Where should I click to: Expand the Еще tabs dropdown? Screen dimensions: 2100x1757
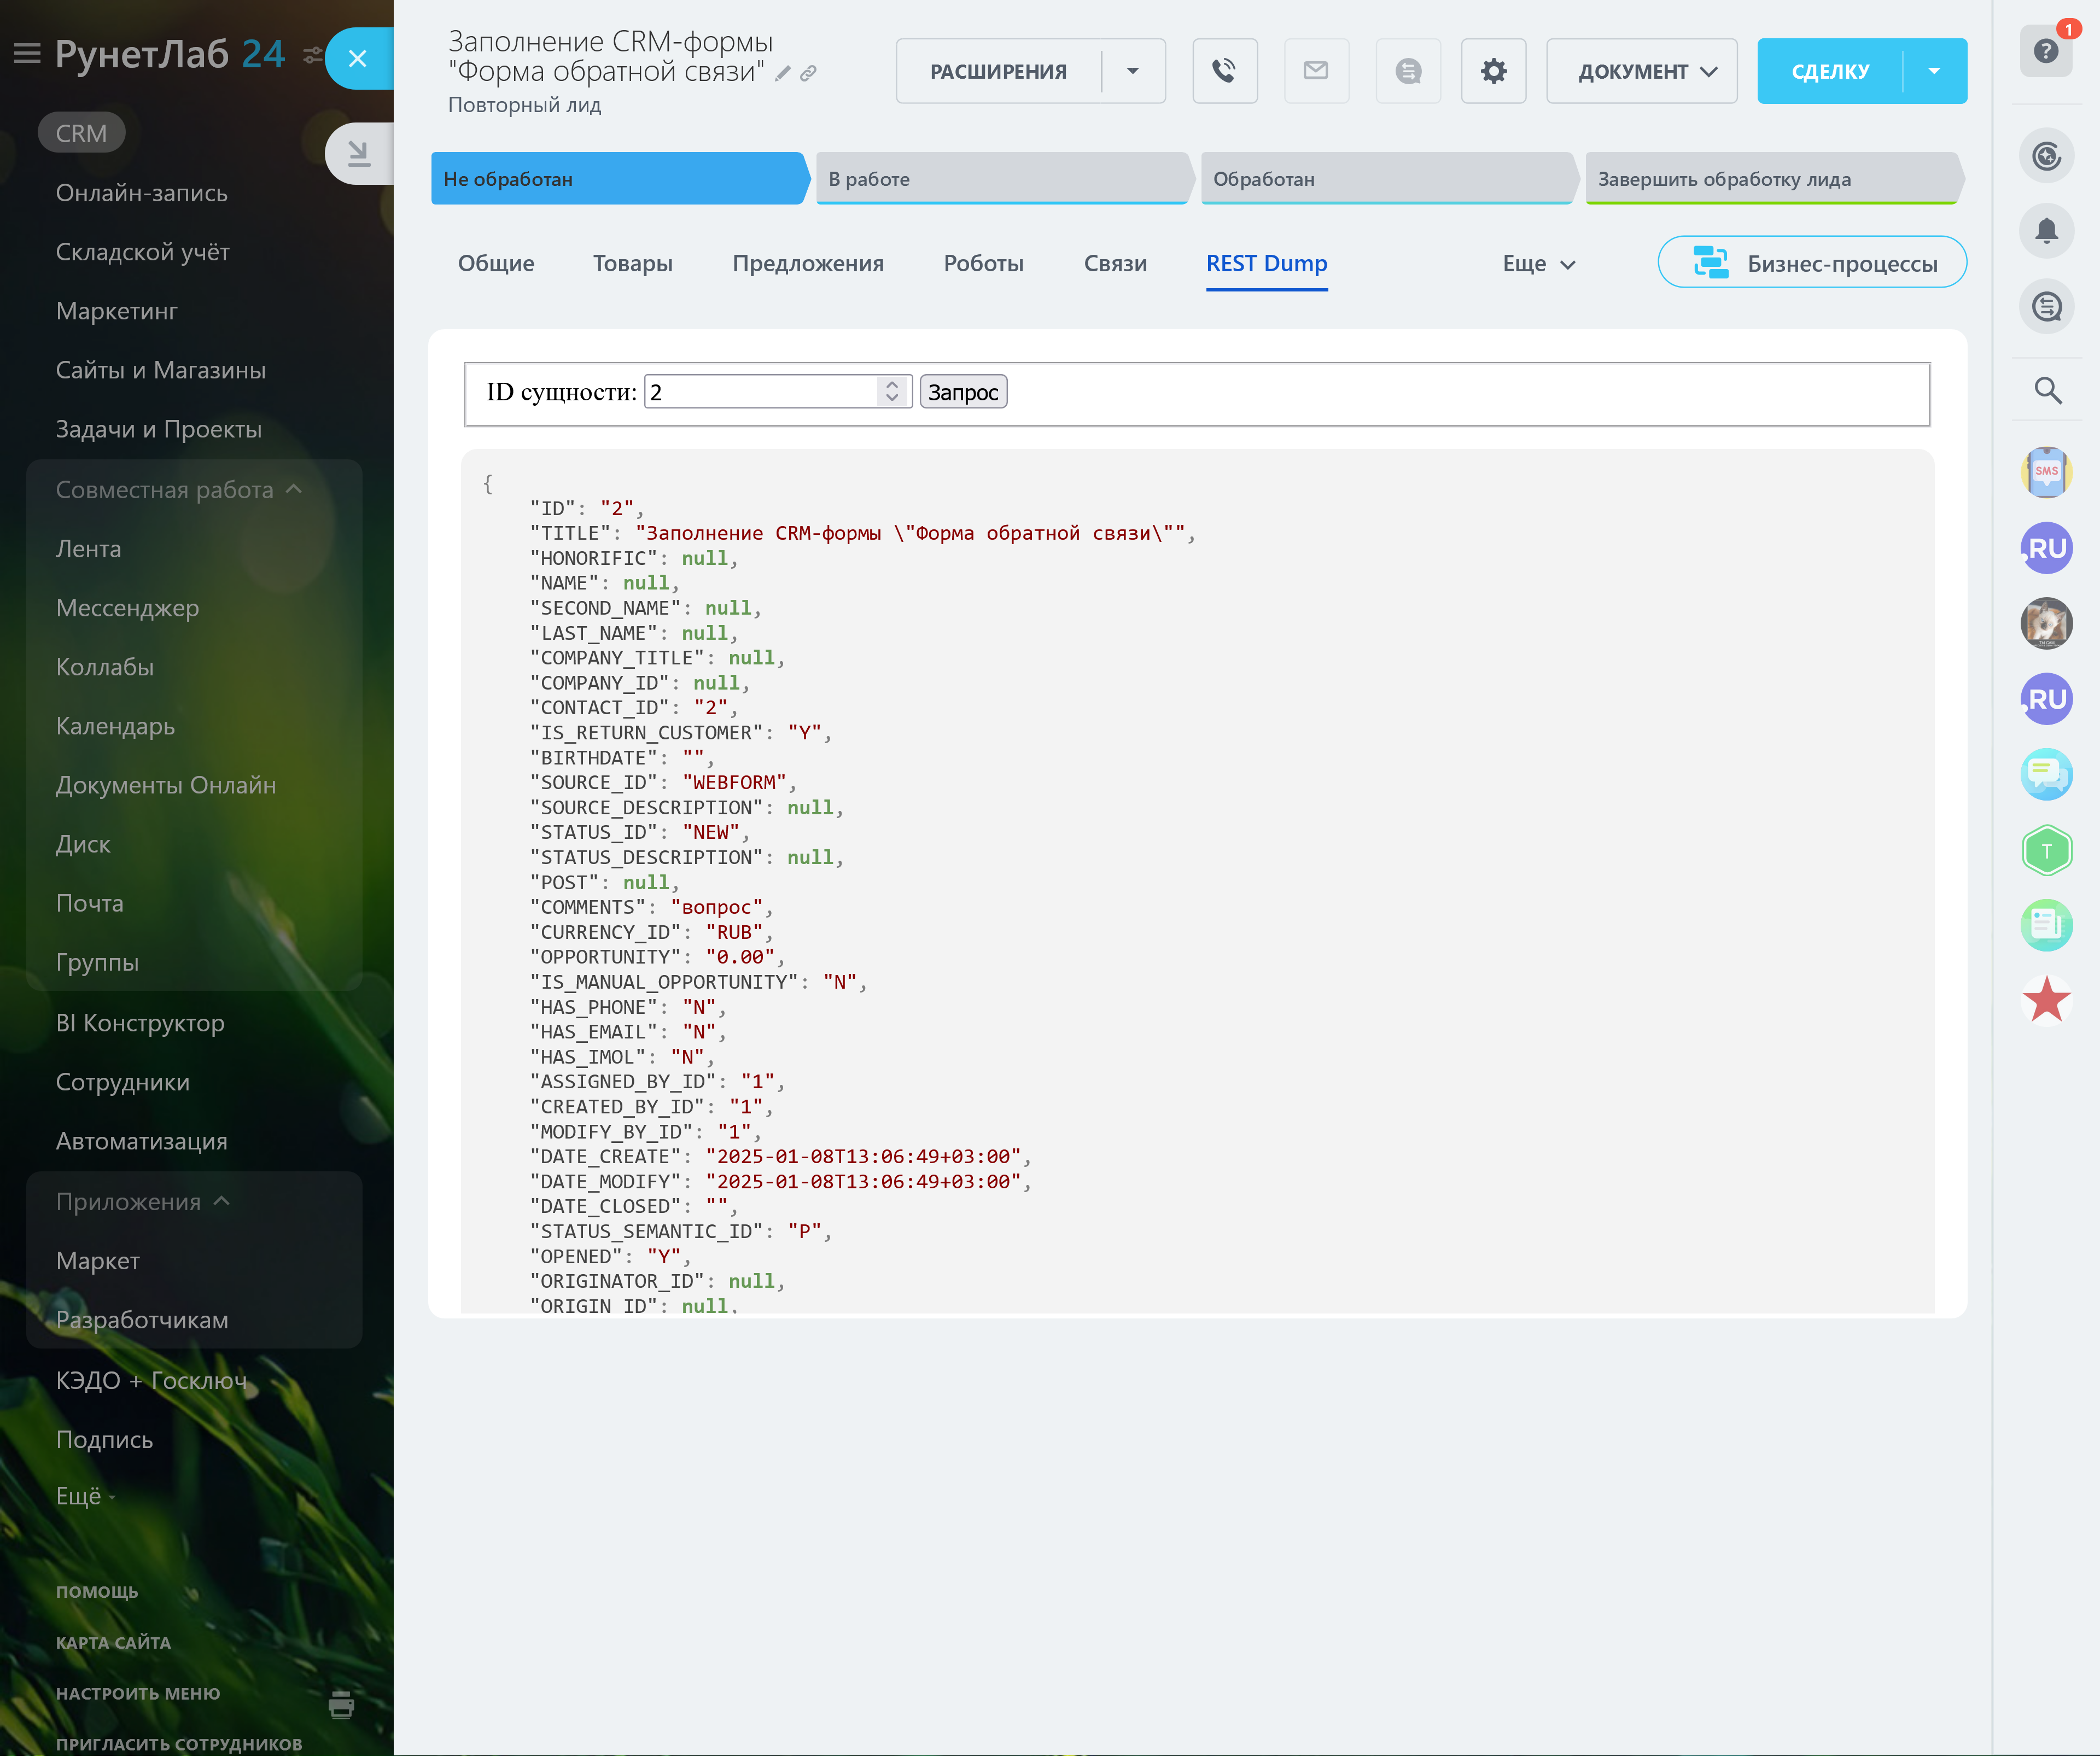(1538, 264)
